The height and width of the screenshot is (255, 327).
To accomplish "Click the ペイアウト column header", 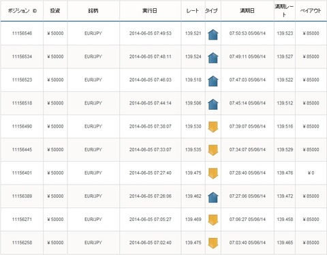I will (311, 11).
